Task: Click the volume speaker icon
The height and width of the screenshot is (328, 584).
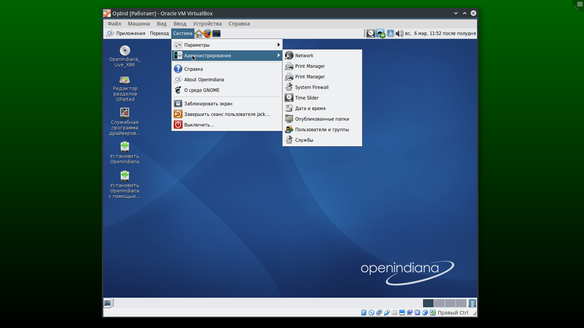Action: click(x=399, y=34)
